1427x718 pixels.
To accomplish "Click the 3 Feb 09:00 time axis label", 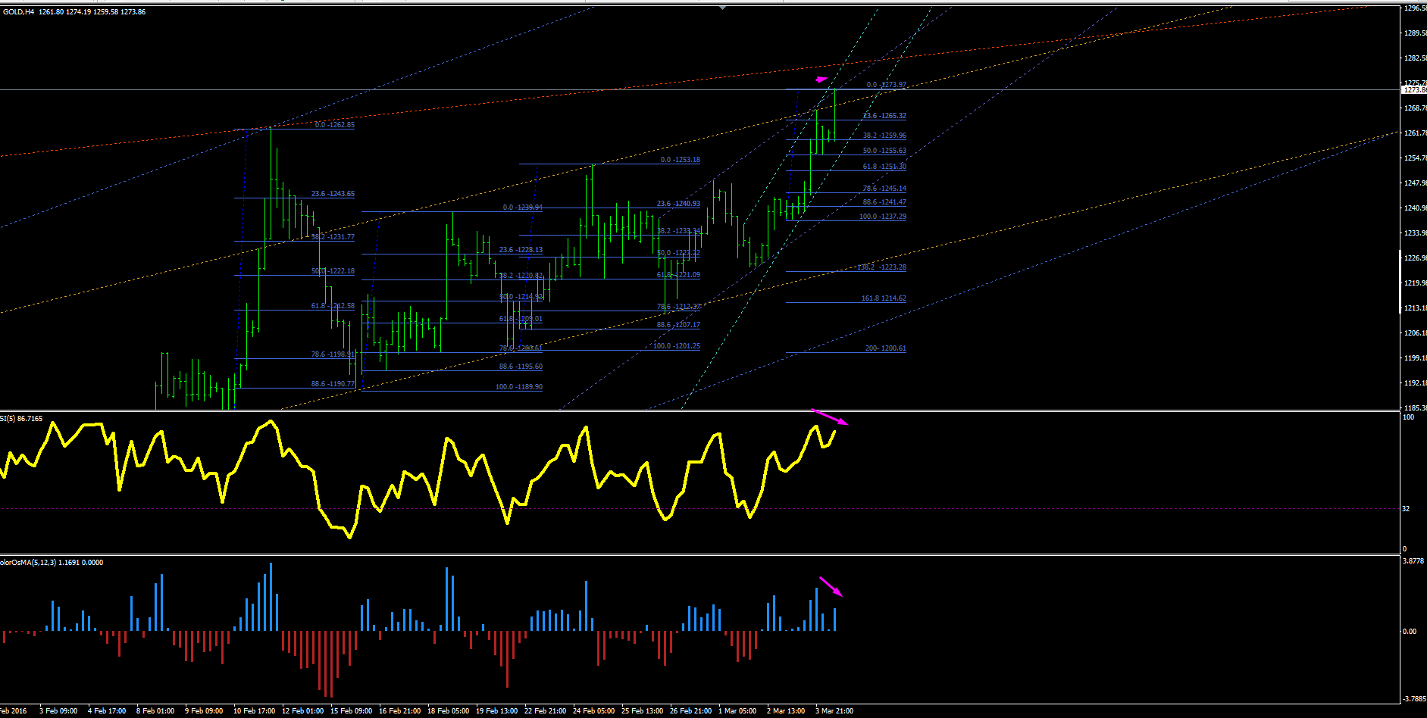I will [58, 711].
